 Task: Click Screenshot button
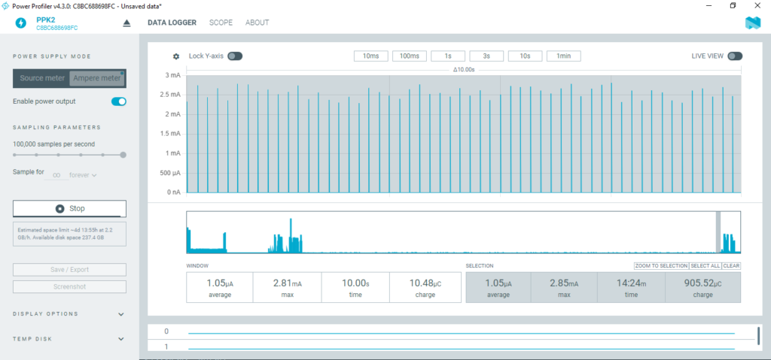click(x=69, y=287)
